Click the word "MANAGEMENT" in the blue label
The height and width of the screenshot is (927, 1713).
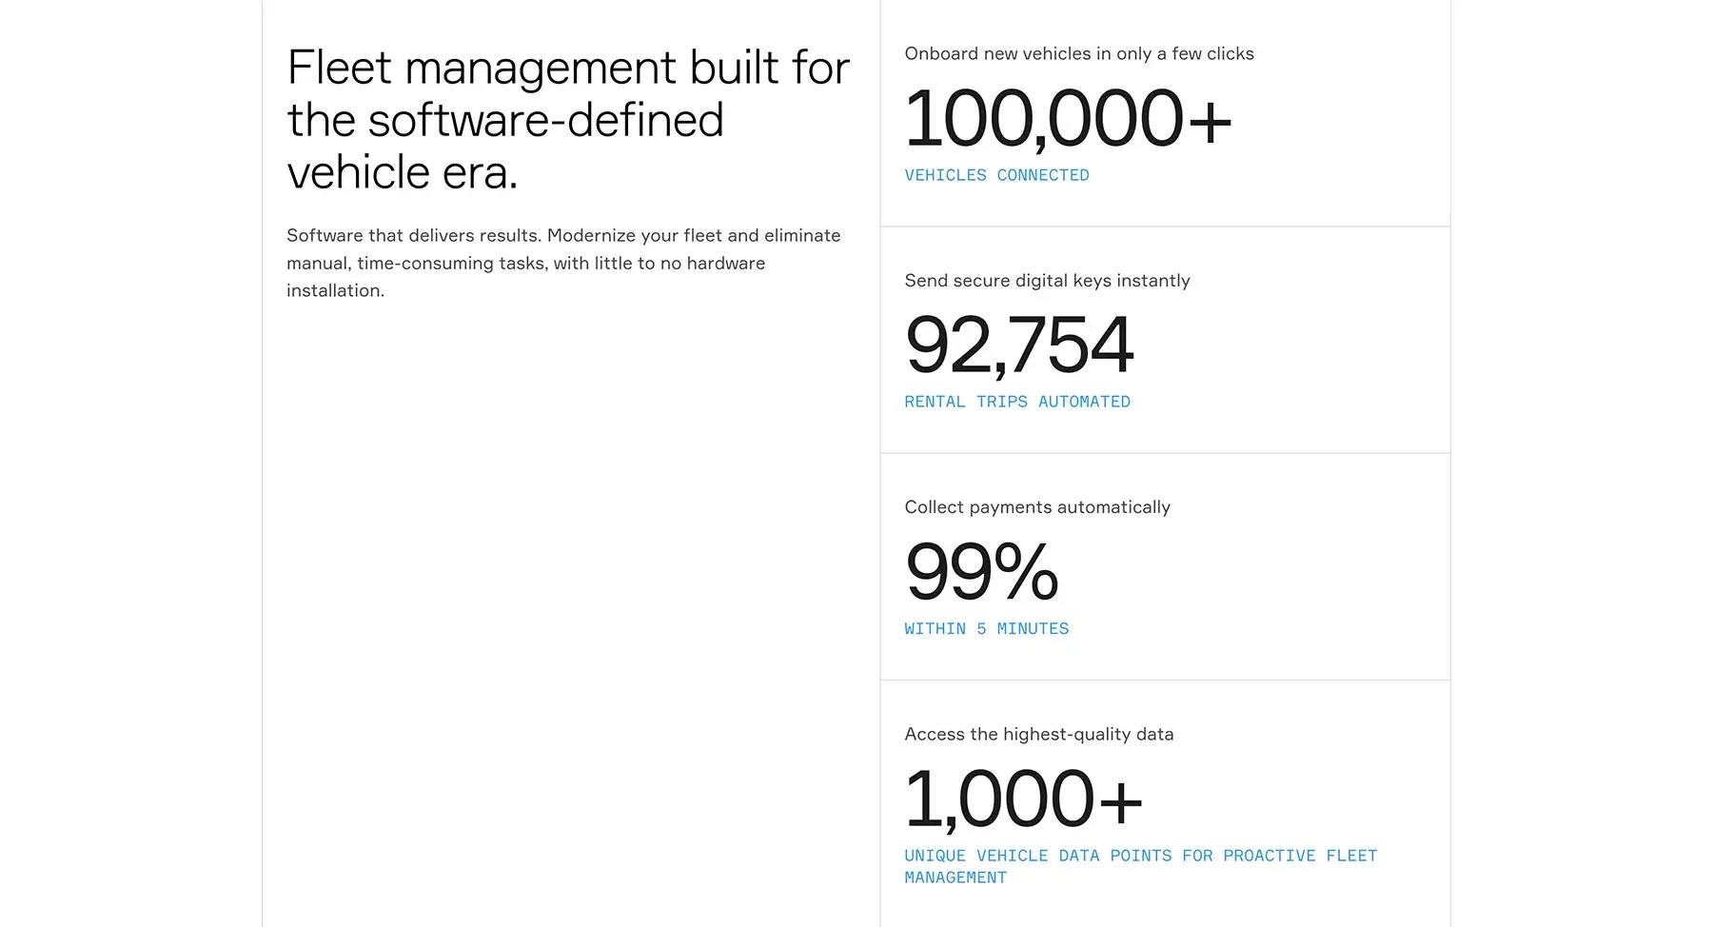pyautogui.click(x=955, y=878)
